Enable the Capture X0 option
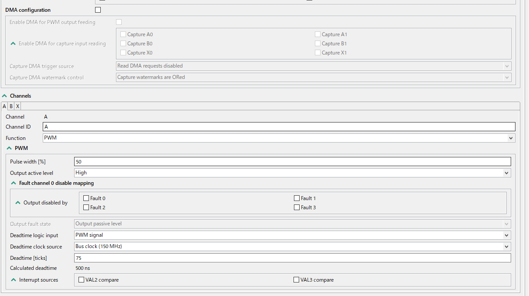Image resolution: width=529 pixels, height=296 pixels. pyautogui.click(x=123, y=52)
